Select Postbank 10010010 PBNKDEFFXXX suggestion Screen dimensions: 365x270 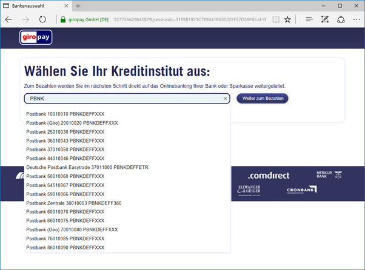coord(65,114)
